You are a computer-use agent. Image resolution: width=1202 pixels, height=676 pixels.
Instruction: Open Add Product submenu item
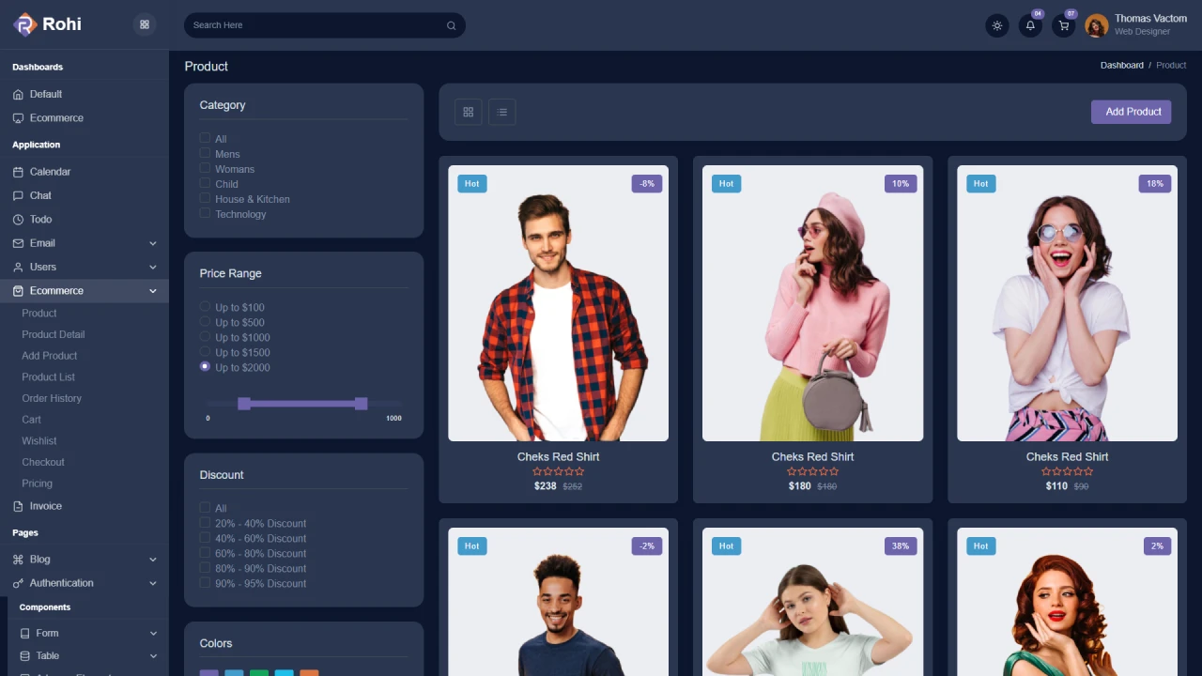click(50, 356)
